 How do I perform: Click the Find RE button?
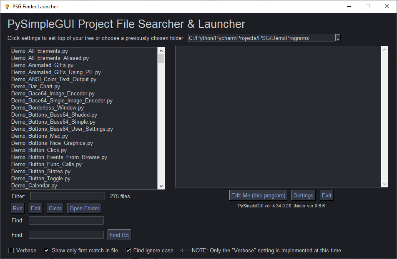pyautogui.click(x=119, y=235)
